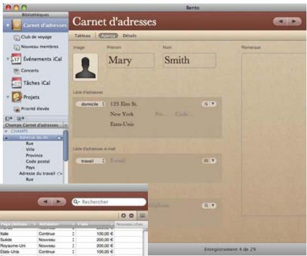Open the Projets library icon
Viewport: 307px width, 256px height.
pos(16,97)
